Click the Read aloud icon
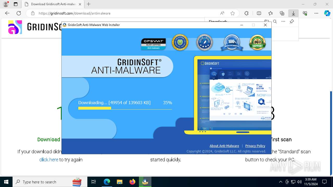This screenshot has height=187, width=333. [222, 13]
